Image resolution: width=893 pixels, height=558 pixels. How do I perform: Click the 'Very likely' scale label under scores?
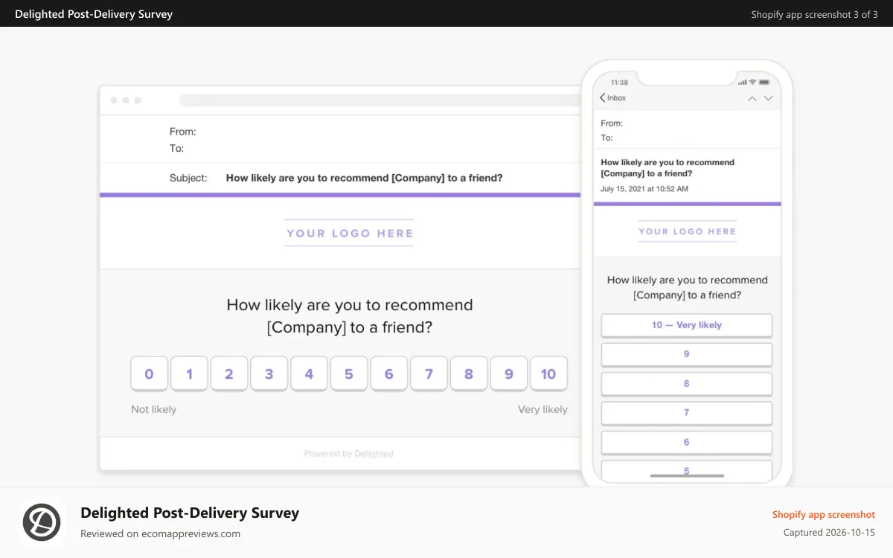coord(542,409)
